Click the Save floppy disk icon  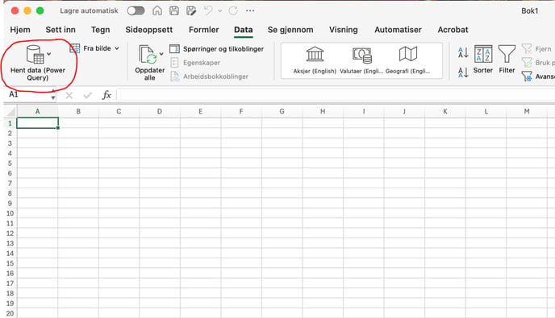click(174, 10)
